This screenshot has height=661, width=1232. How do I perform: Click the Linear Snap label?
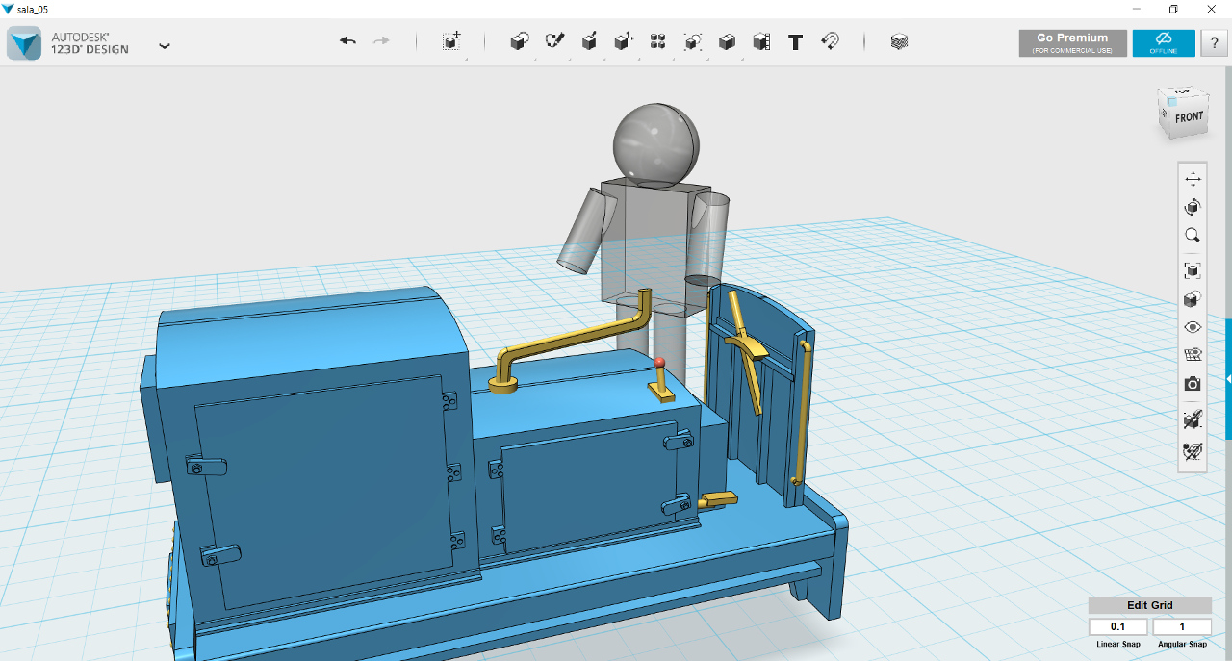click(x=1117, y=644)
